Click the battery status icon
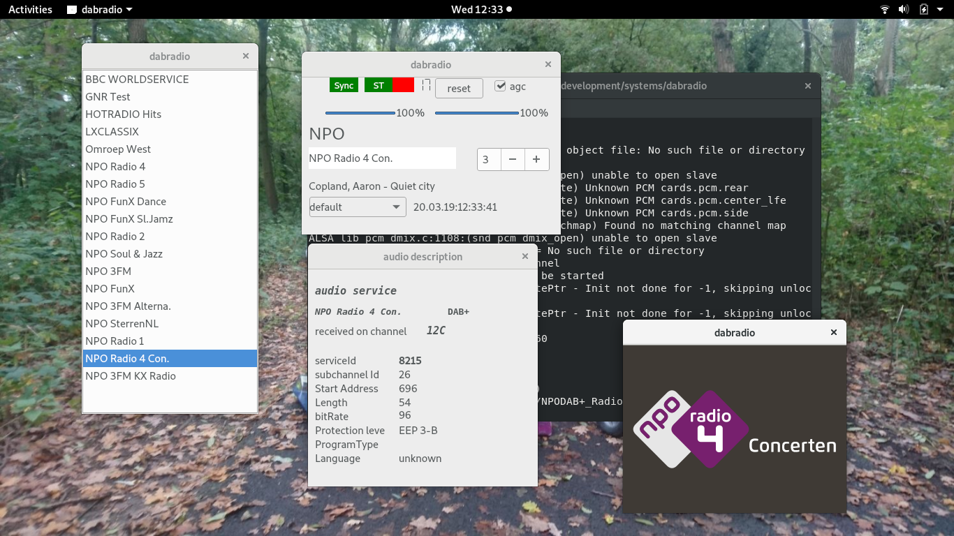 pos(924,9)
